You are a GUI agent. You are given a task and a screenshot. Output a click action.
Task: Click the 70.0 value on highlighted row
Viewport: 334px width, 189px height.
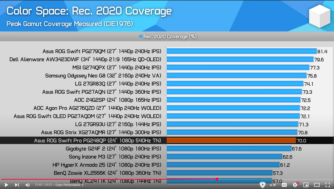click(x=301, y=141)
